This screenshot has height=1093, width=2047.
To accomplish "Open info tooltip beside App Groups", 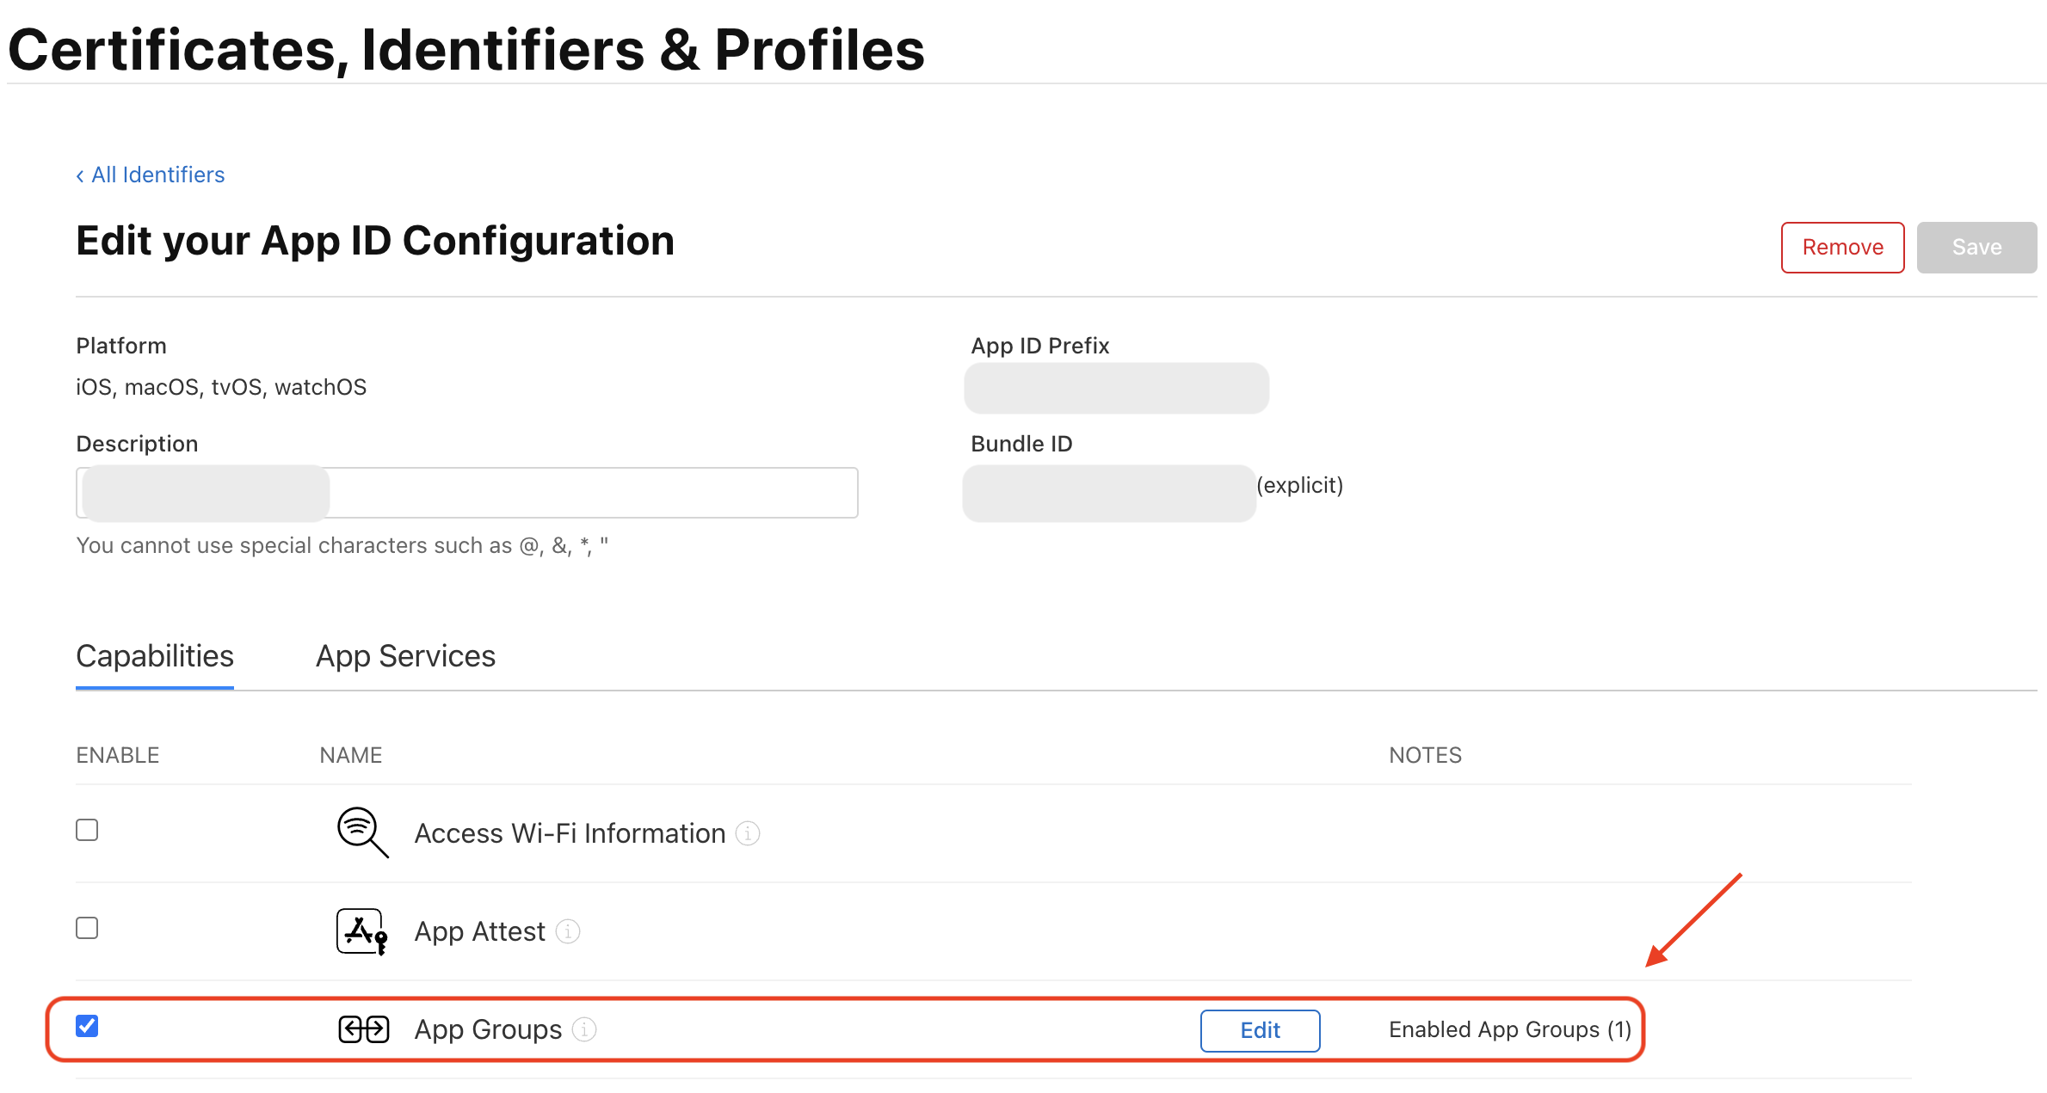I will tap(584, 1029).
